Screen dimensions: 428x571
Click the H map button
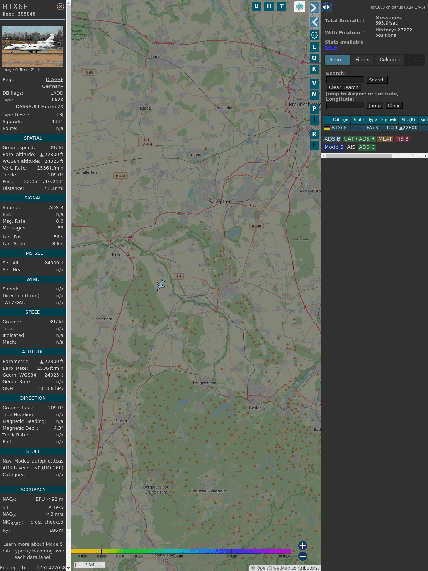(269, 6)
